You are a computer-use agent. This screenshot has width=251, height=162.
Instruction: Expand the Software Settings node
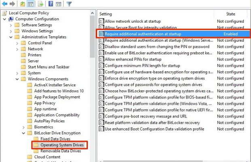(x=11, y=25)
